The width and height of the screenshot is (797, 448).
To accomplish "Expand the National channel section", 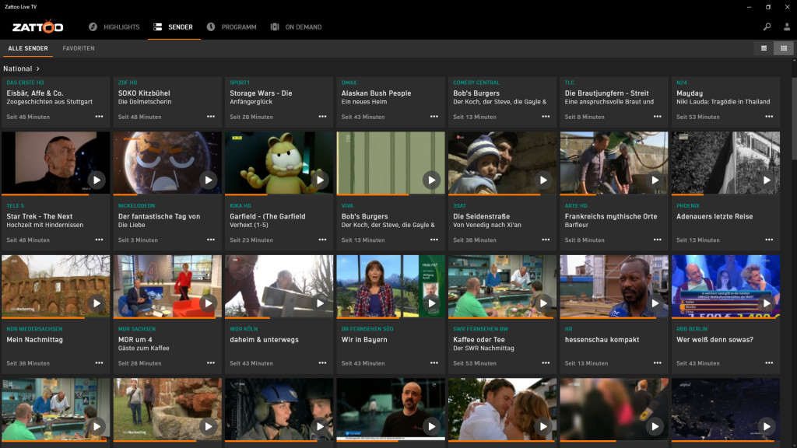I will (x=19, y=68).
